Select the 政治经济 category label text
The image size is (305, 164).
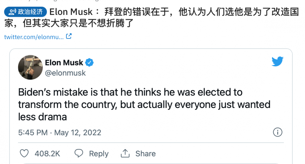coord(30,12)
